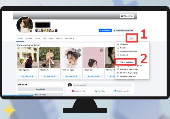Click Chỉnh sửa chi tiết button
This screenshot has width=170, height=119.
(x=40, y=95)
